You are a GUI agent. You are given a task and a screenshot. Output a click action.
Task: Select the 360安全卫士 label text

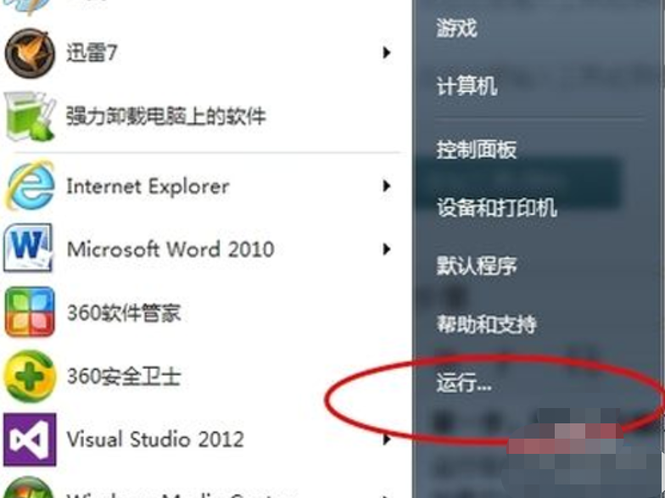point(124,377)
